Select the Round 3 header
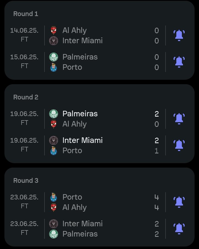 26,181
